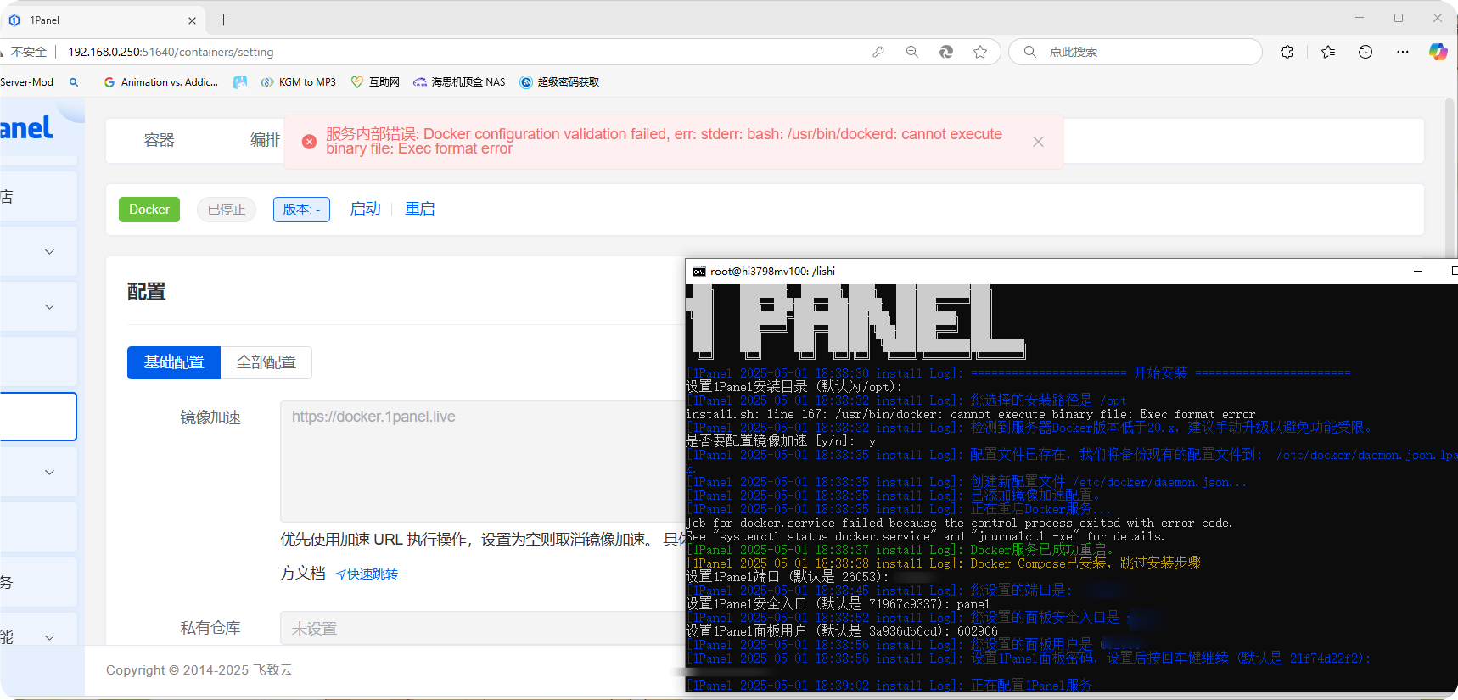Open 互助网 bookmark
The height and width of the screenshot is (700, 1458).
pos(375,82)
